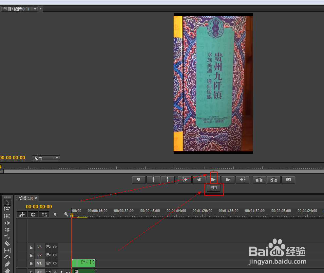This screenshot has height=273, width=324.
Task: Select the audio clip with fx badge
Action: click(84, 271)
